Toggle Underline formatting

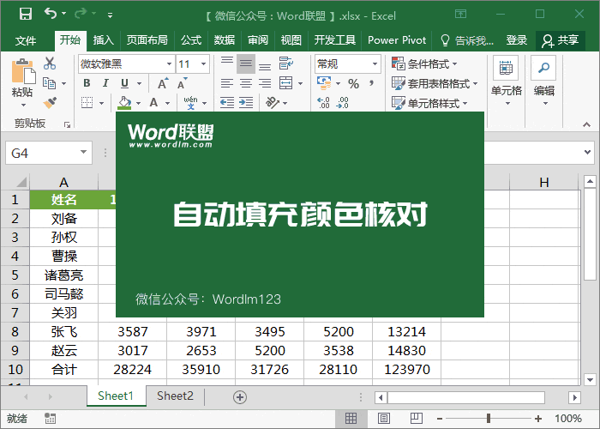coord(125,83)
